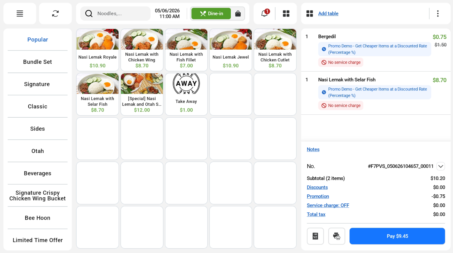This screenshot has height=253, width=453.
Task: Click the refresh sync icon
Action: click(x=55, y=13)
